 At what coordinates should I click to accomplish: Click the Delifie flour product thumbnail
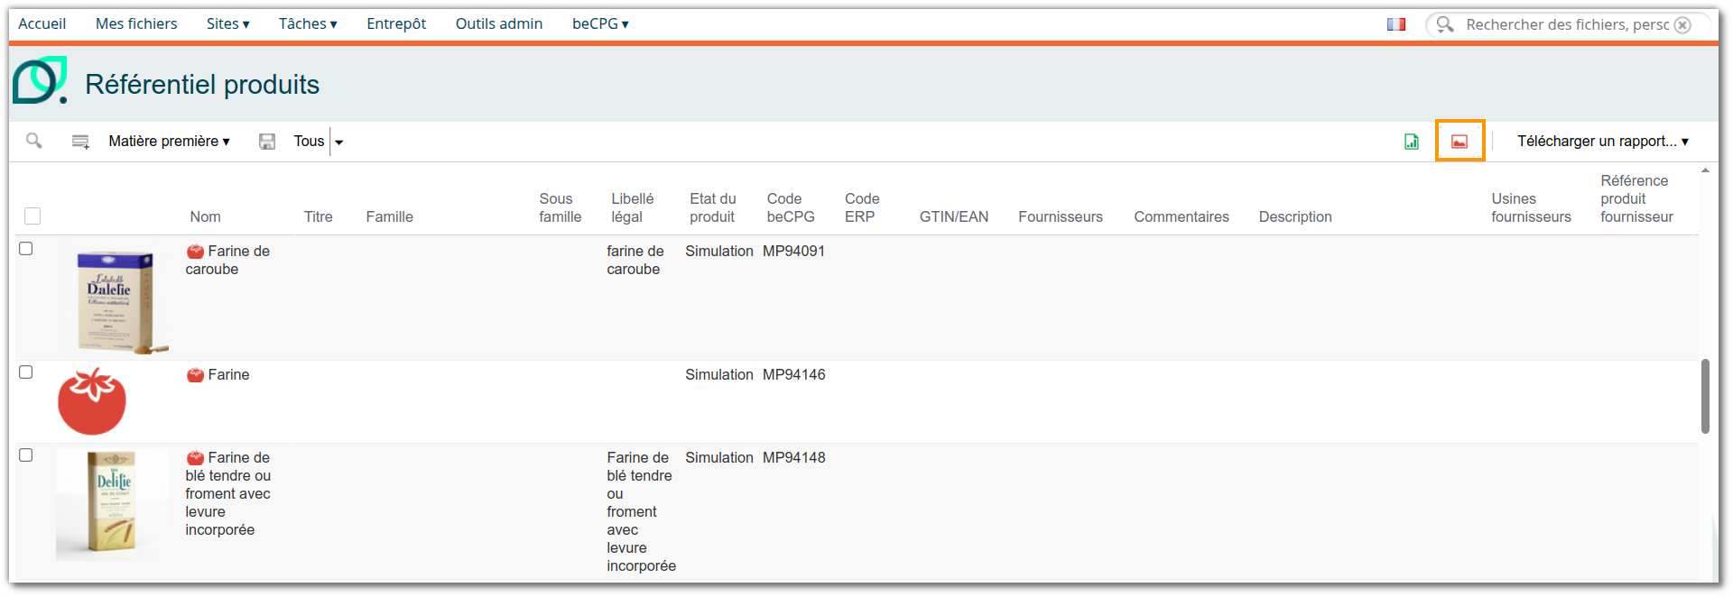pyautogui.click(x=113, y=503)
